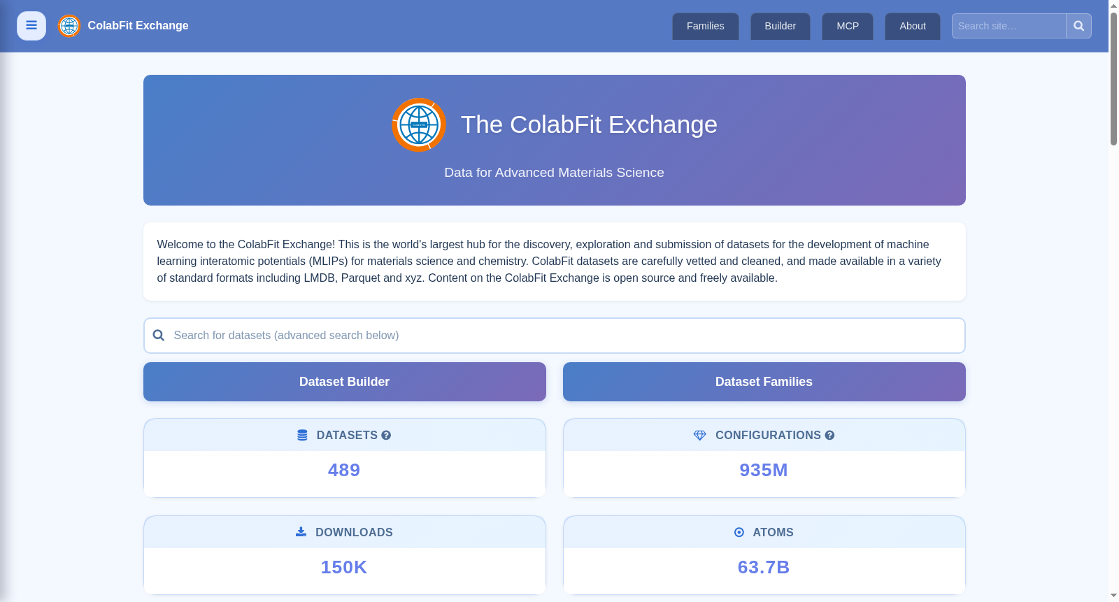Click the Atoms circle icon
Screen dimensions: 1119x602
pyautogui.click(x=739, y=532)
